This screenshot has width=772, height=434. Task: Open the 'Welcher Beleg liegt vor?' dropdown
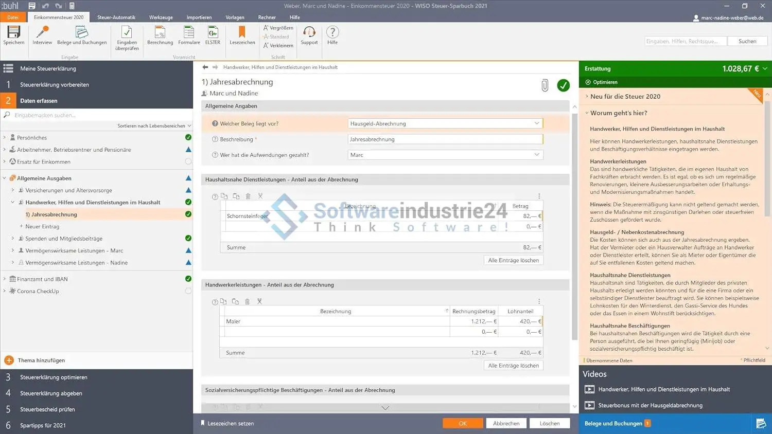445,123
